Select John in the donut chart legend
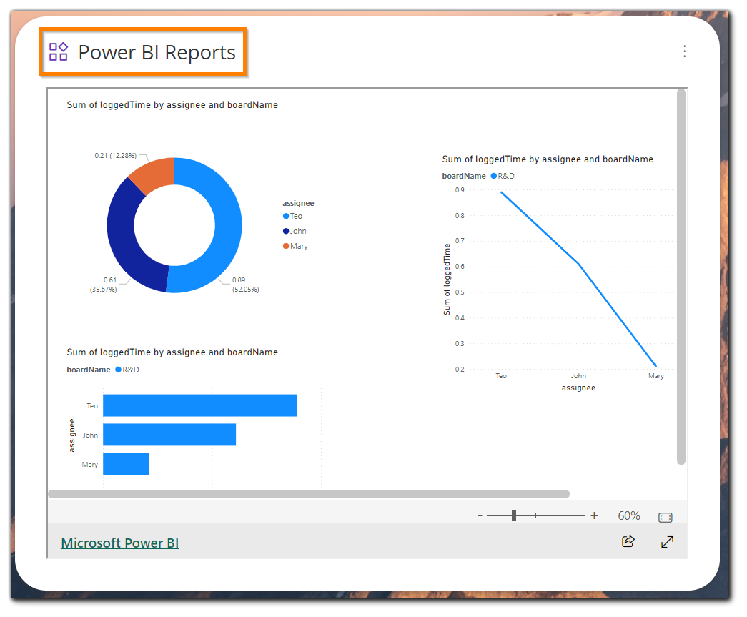This screenshot has height=617, width=747. (x=295, y=231)
